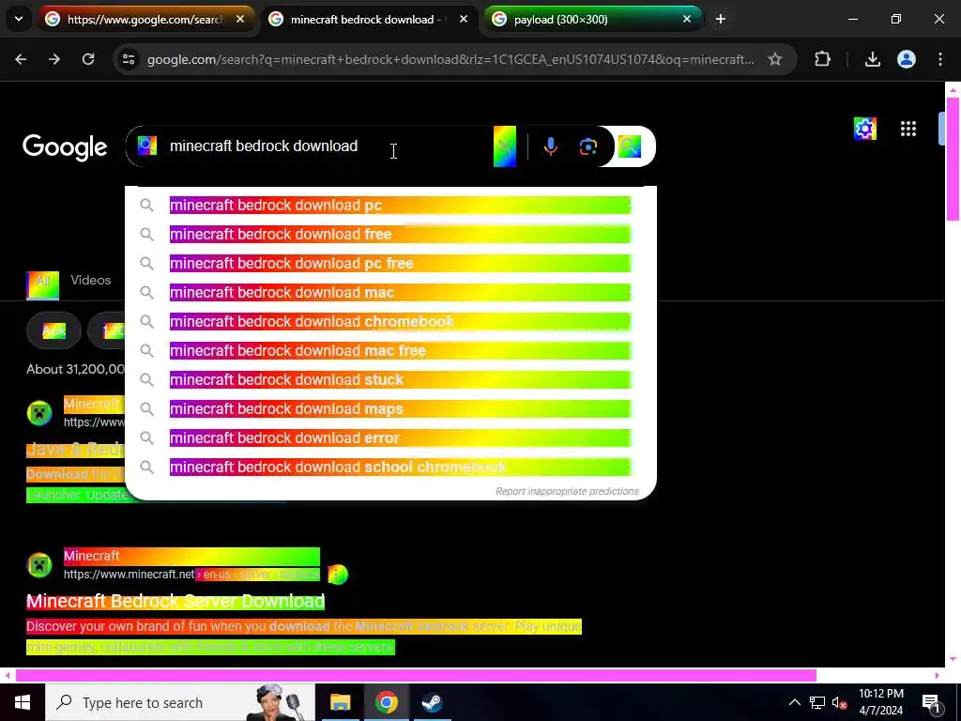This screenshot has width=961, height=721.
Task: Close the minecraft bedrock download tab
Action: (464, 20)
